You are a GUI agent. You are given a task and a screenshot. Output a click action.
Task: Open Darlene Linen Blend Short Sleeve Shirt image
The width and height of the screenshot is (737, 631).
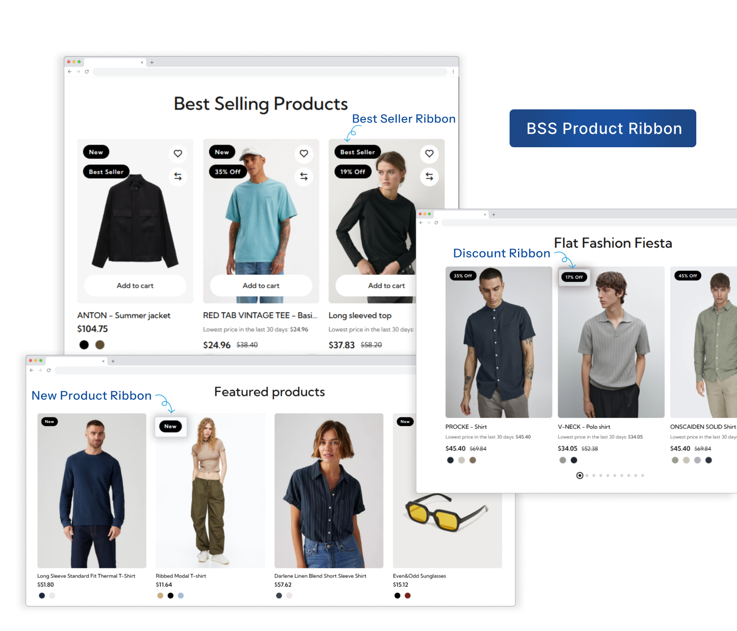coord(328,491)
